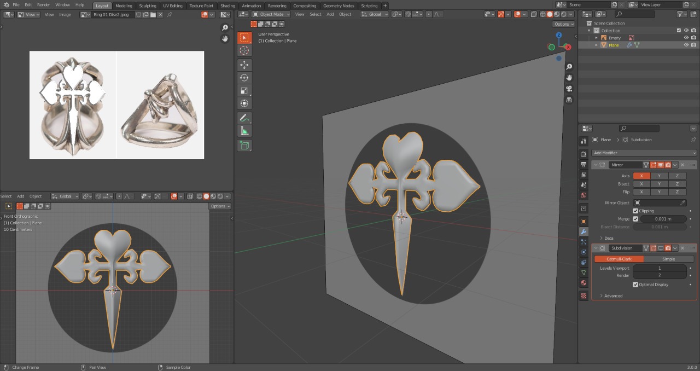The image size is (700, 371).
Task: Select the Rotate tool
Action: [244, 78]
